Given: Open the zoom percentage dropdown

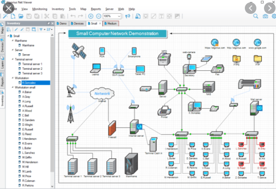Looking at the screenshot, I should pyautogui.click(x=119, y=16).
